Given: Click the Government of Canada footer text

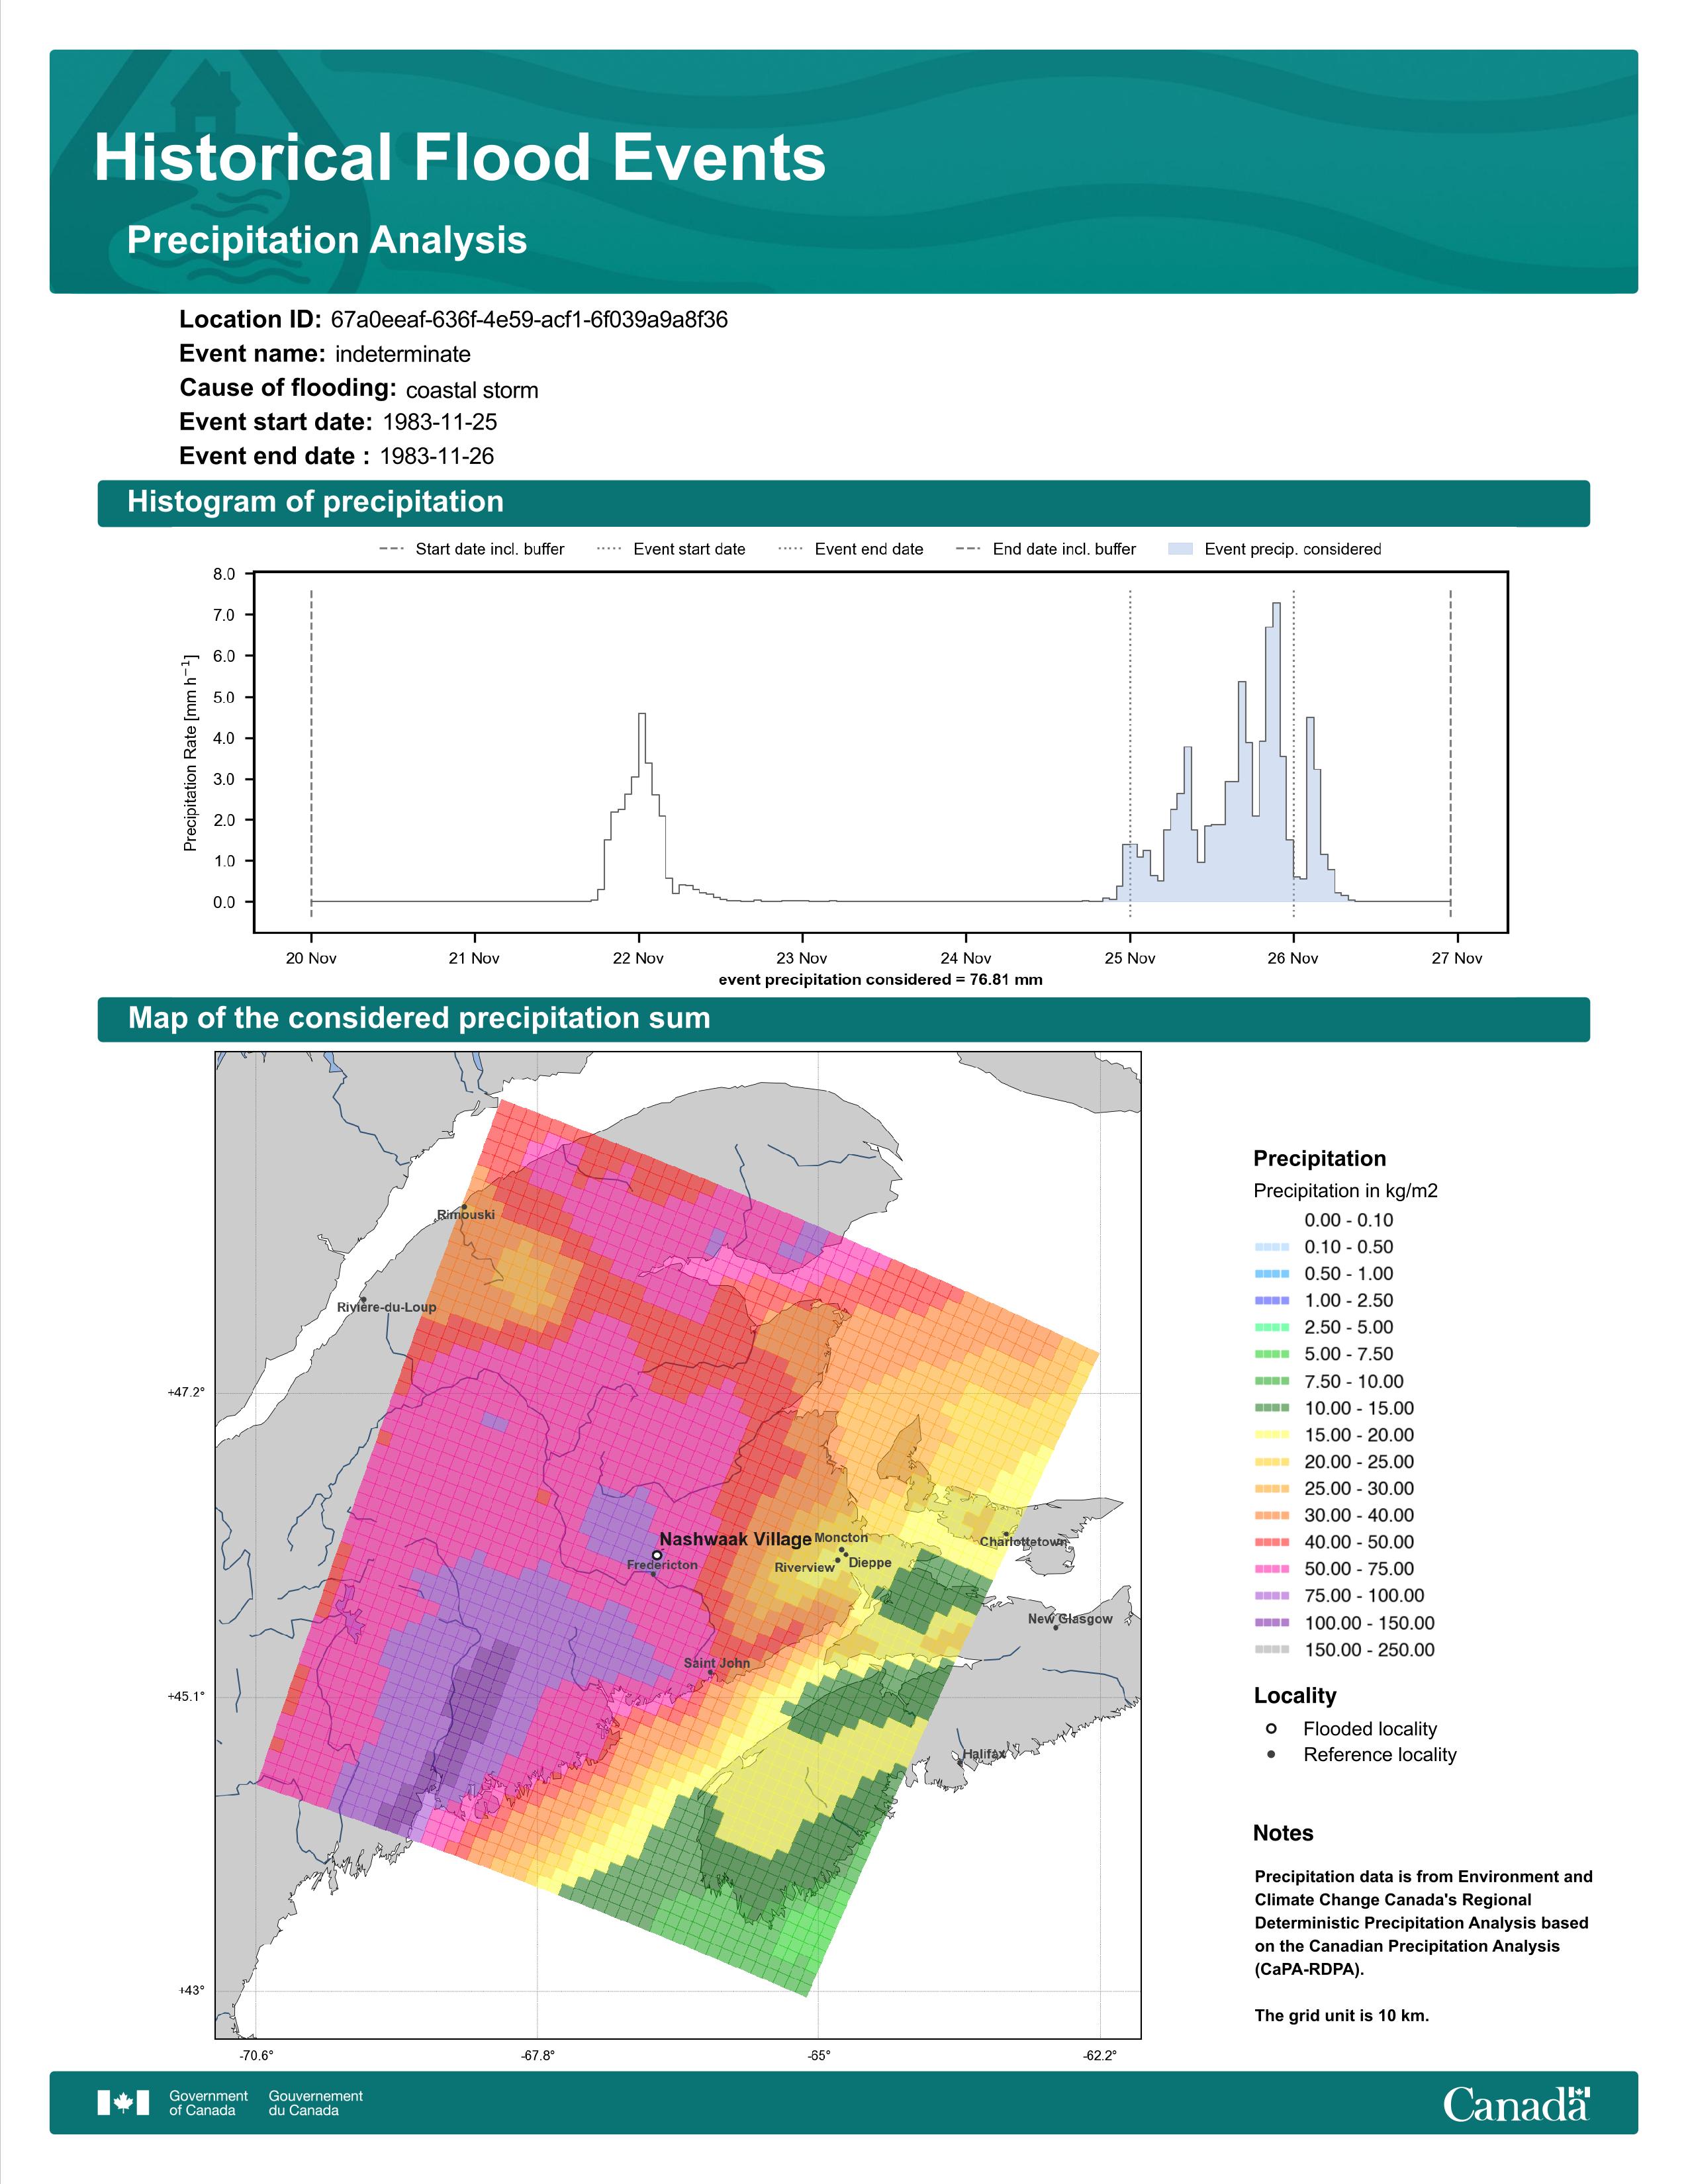Looking at the screenshot, I should point(208,2103).
